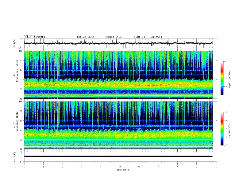This screenshot has width=243, height=187.
Task: Click the 'ch.1(V)' axis label
Action: point(15,43)
